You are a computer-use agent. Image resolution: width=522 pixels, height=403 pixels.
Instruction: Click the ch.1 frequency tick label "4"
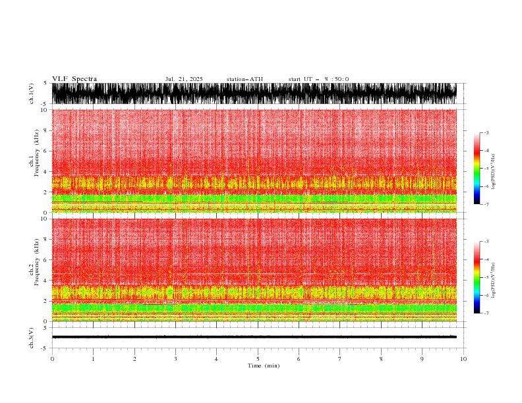[45, 172]
